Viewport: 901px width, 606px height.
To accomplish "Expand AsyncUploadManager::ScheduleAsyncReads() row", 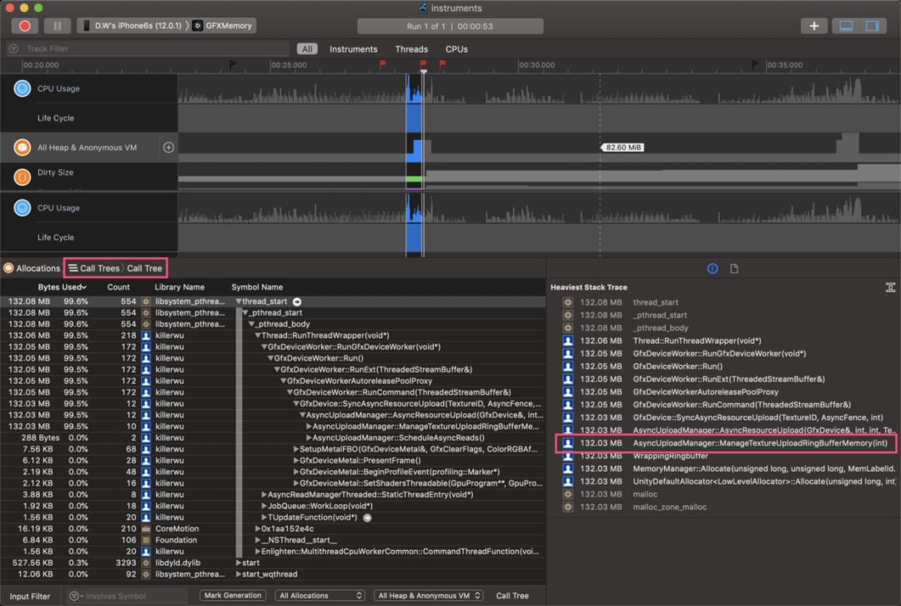I will click(309, 438).
